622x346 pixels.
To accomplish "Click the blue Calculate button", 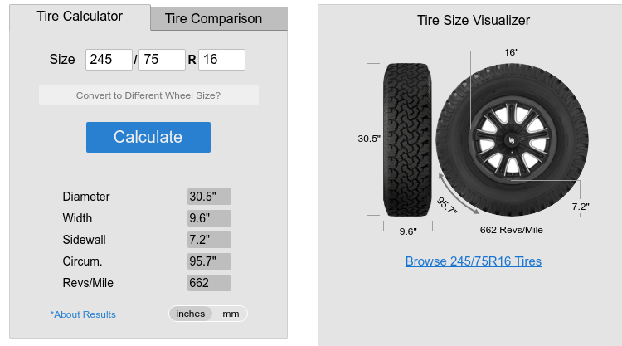I will [148, 137].
